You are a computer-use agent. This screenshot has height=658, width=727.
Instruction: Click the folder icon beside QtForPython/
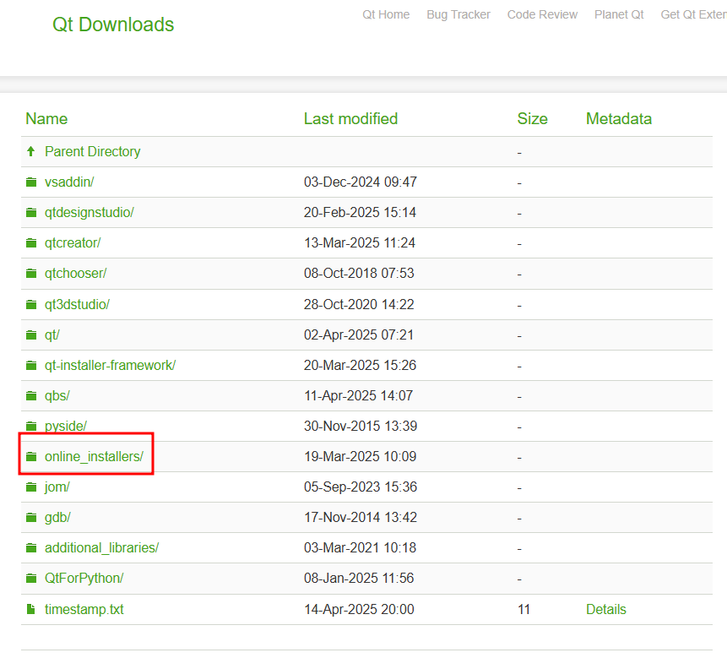click(31, 579)
